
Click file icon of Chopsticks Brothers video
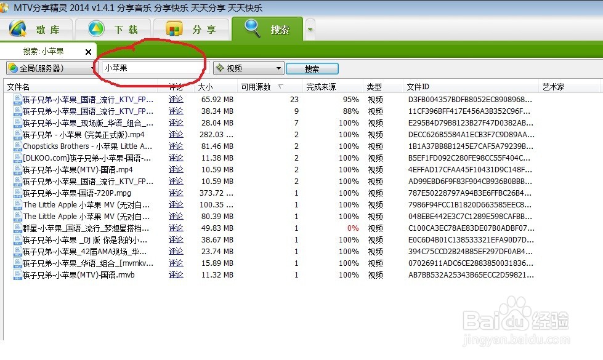[x=17, y=146]
